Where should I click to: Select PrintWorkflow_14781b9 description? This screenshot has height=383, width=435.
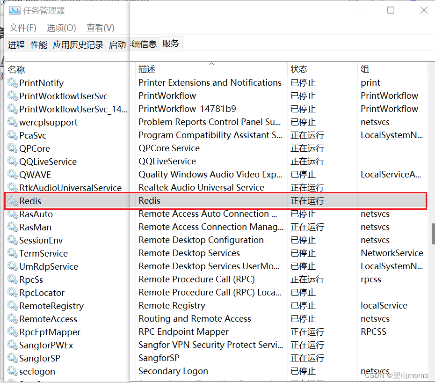point(187,109)
